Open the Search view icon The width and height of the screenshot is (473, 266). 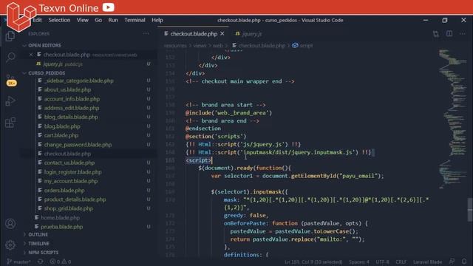[x=11, y=57]
